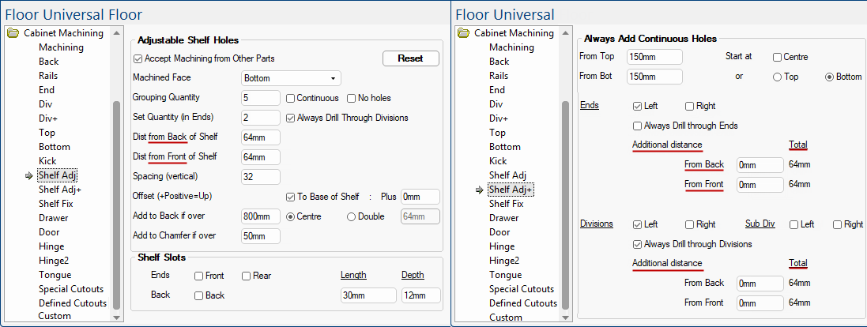Click the Cabinet Machining folder icon in the left tree
The image size is (867, 327).
click(13, 33)
